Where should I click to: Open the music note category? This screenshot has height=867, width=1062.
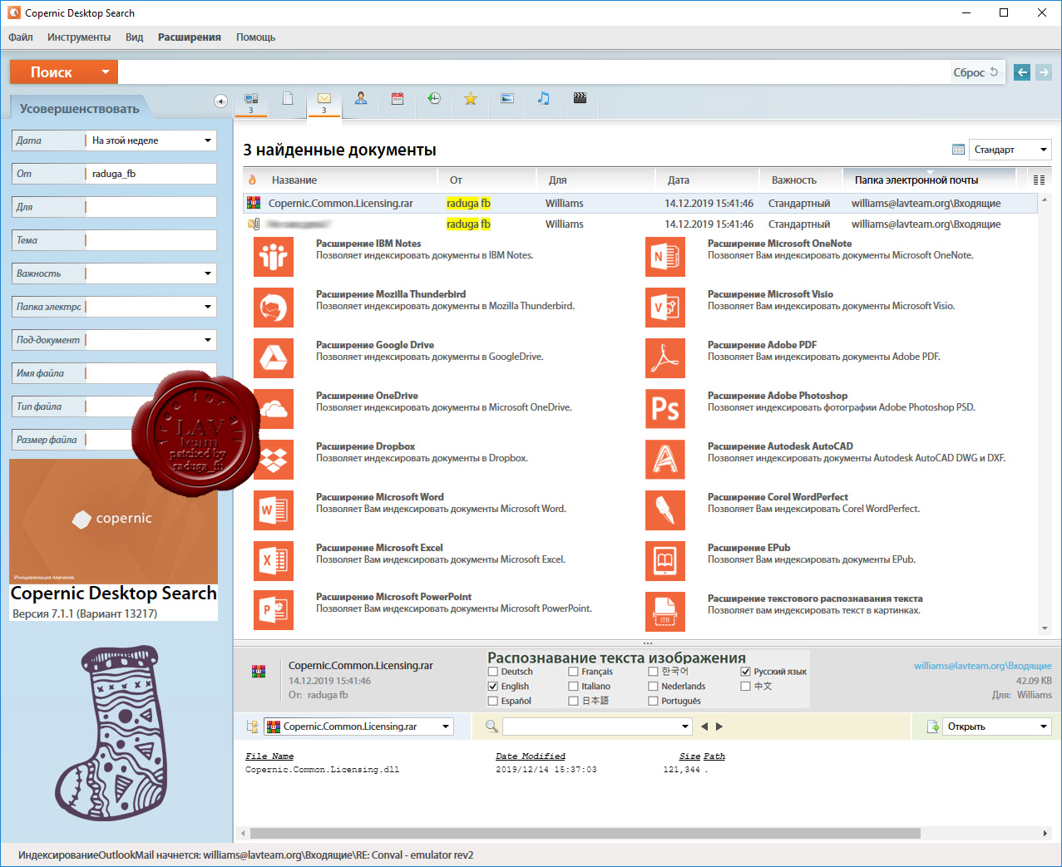[544, 99]
